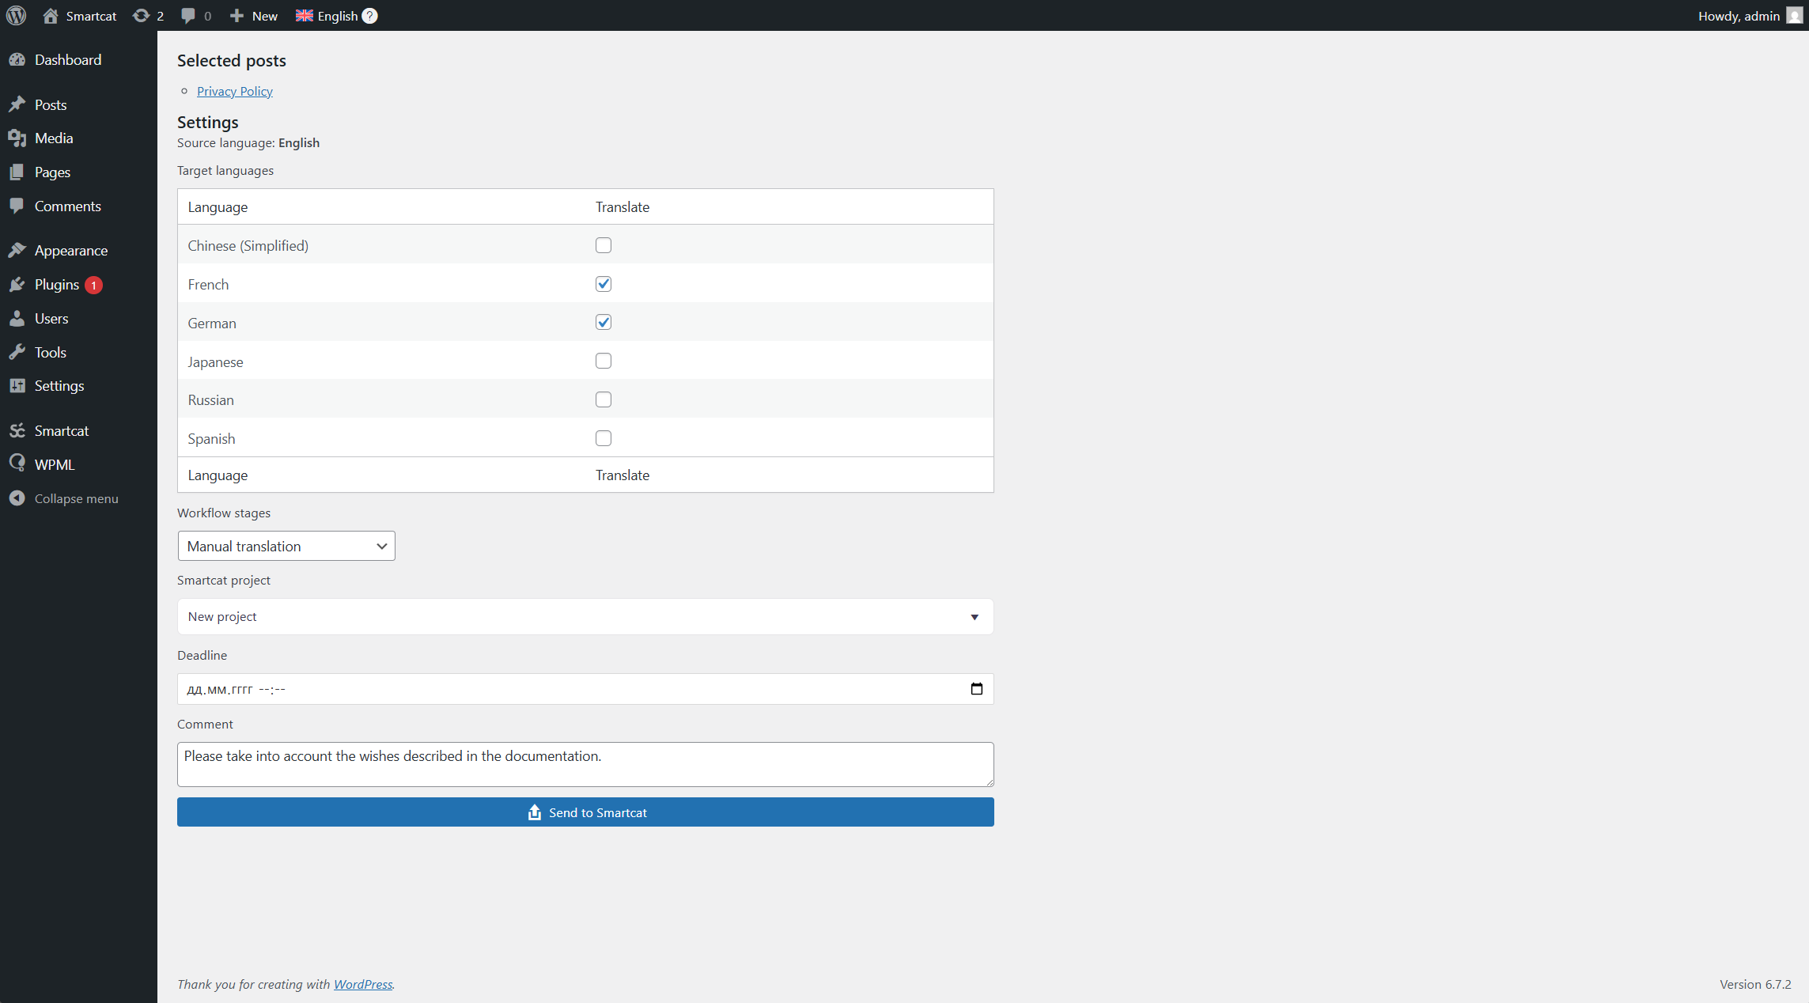Uncheck the German translation checkbox
This screenshot has height=1003, width=1809.
604,322
